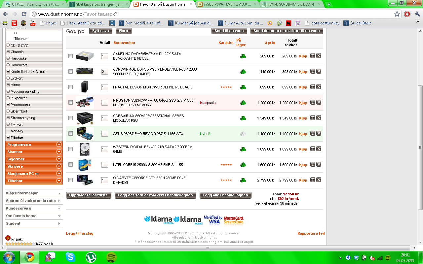Tick the checkbox for Samsung DVD±R/RW/RAM

pyautogui.click(x=70, y=56)
